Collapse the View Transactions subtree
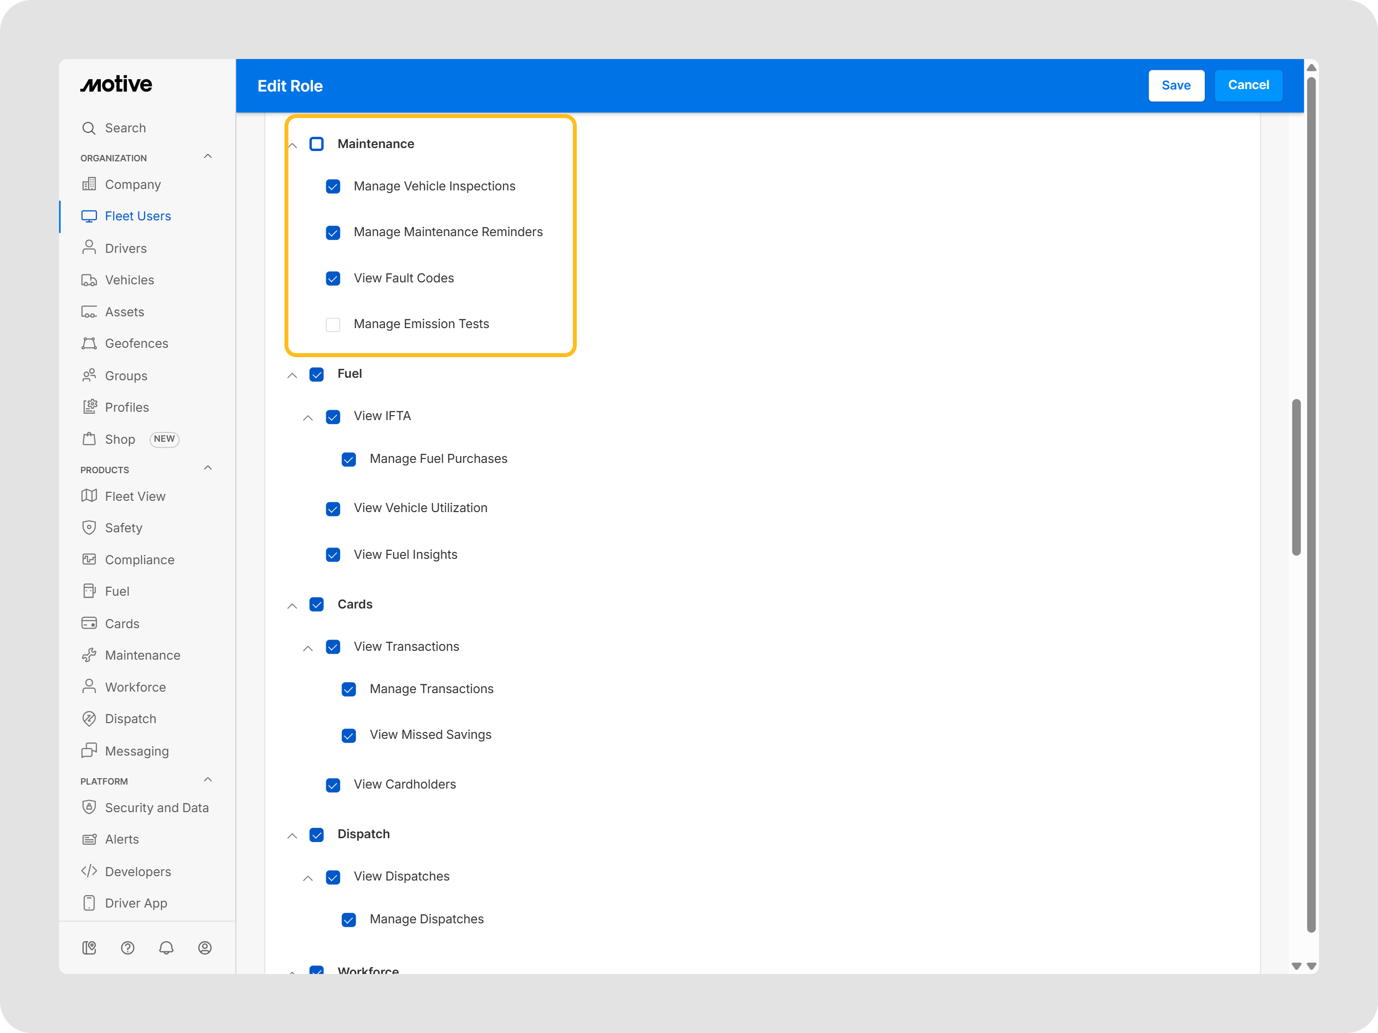Image resolution: width=1378 pixels, height=1033 pixels. coord(308,647)
